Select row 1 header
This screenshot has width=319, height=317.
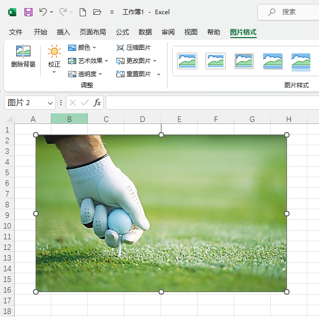point(7,130)
